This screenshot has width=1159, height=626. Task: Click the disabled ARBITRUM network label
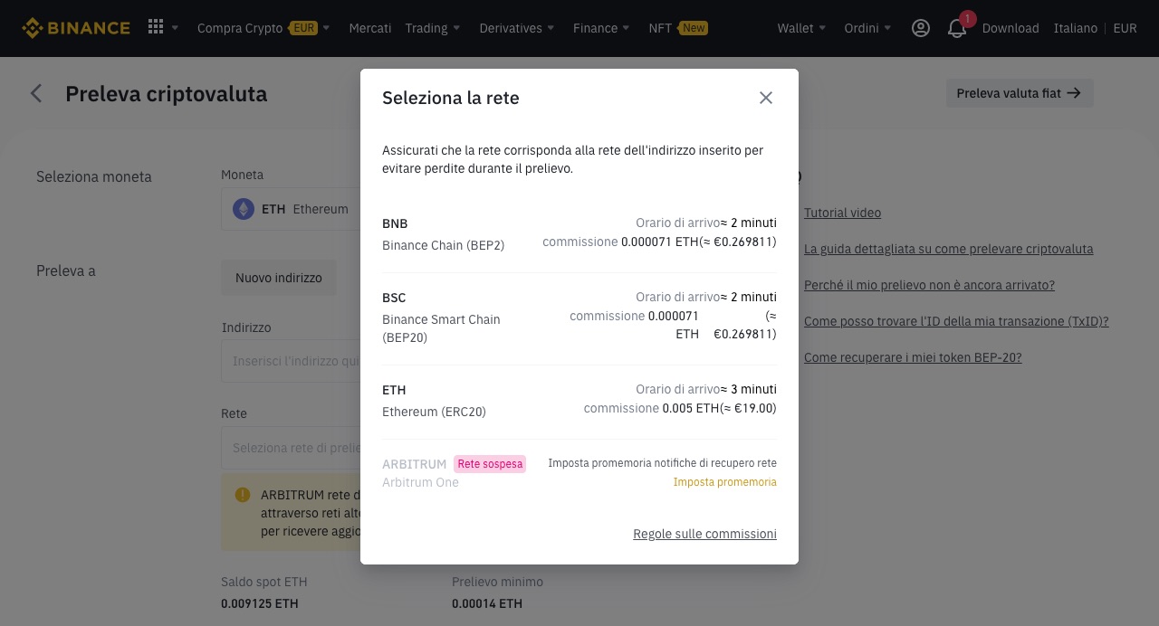tap(414, 464)
